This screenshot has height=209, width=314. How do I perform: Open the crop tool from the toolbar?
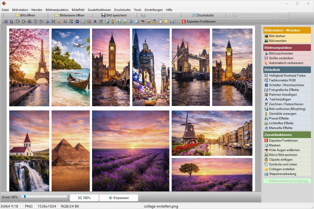[x=53, y=21]
